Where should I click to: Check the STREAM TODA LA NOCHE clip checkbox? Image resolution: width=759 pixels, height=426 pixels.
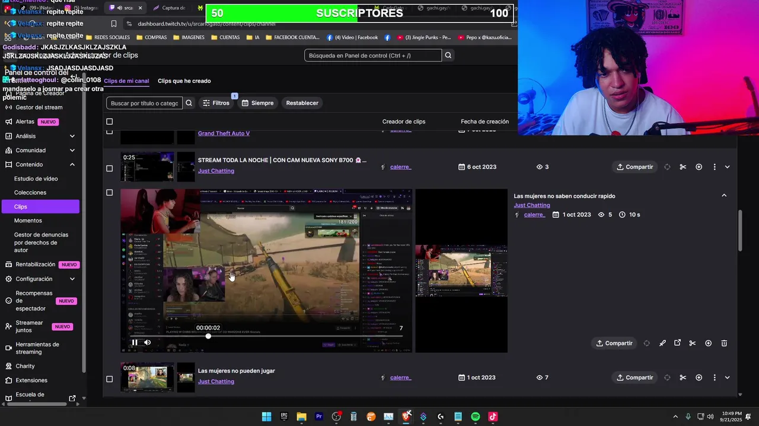(109, 168)
